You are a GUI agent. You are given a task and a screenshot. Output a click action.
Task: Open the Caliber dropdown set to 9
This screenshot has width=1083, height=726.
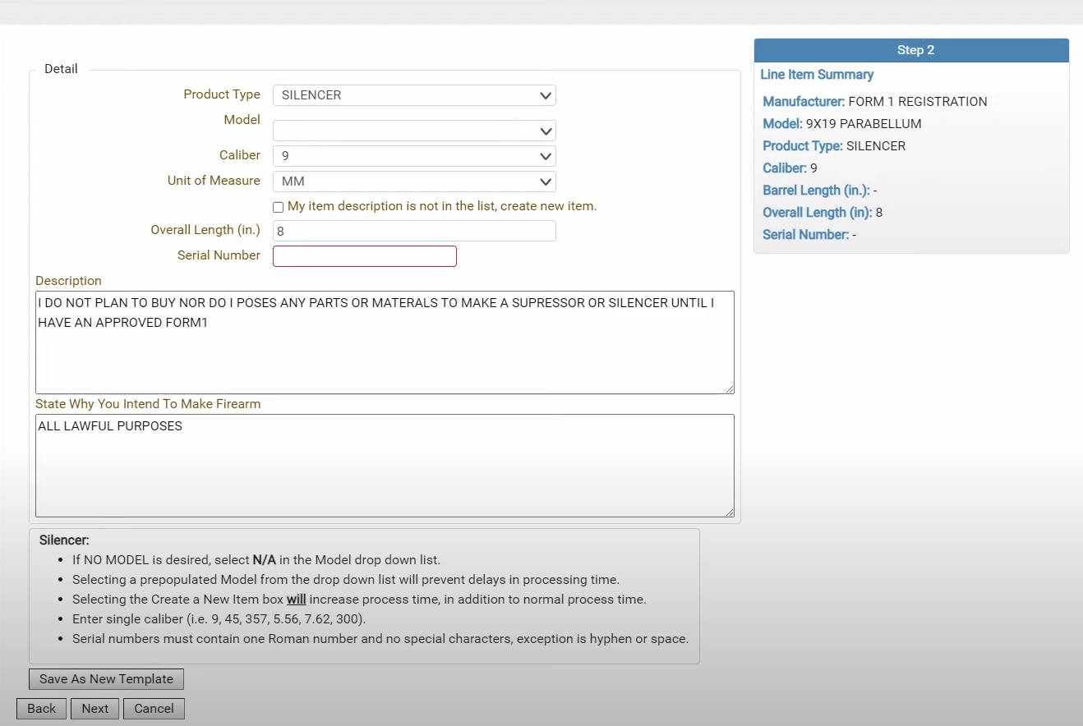pyautogui.click(x=414, y=156)
